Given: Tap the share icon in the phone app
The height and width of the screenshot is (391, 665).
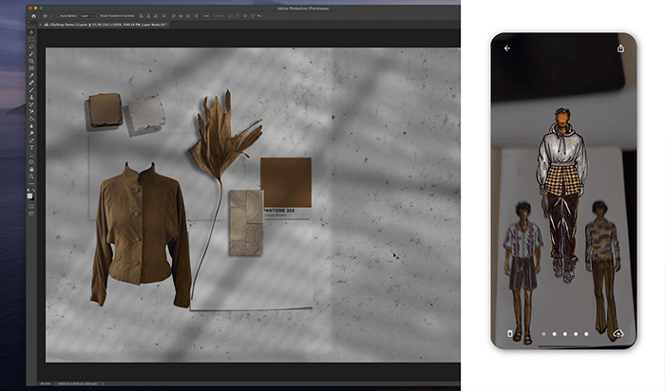Looking at the screenshot, I should pyautogui.click(x=620, y=48).
